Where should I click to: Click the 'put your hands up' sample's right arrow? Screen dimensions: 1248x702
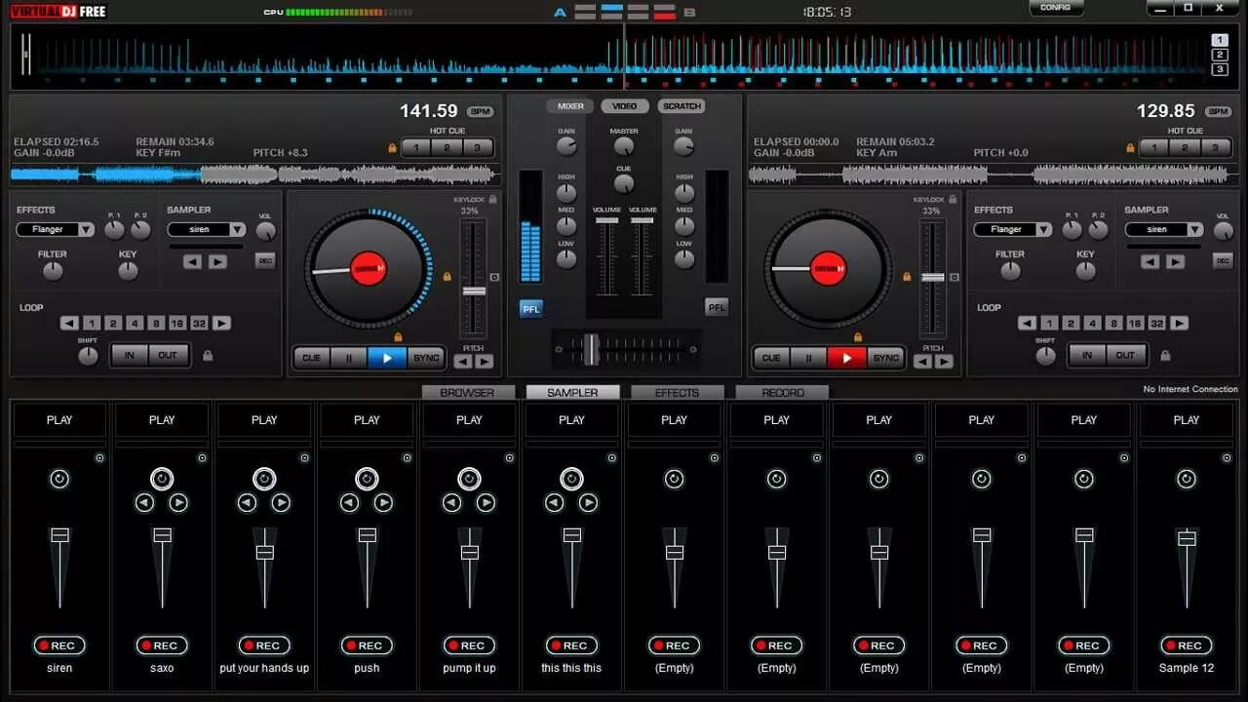(x=281, y=503)
